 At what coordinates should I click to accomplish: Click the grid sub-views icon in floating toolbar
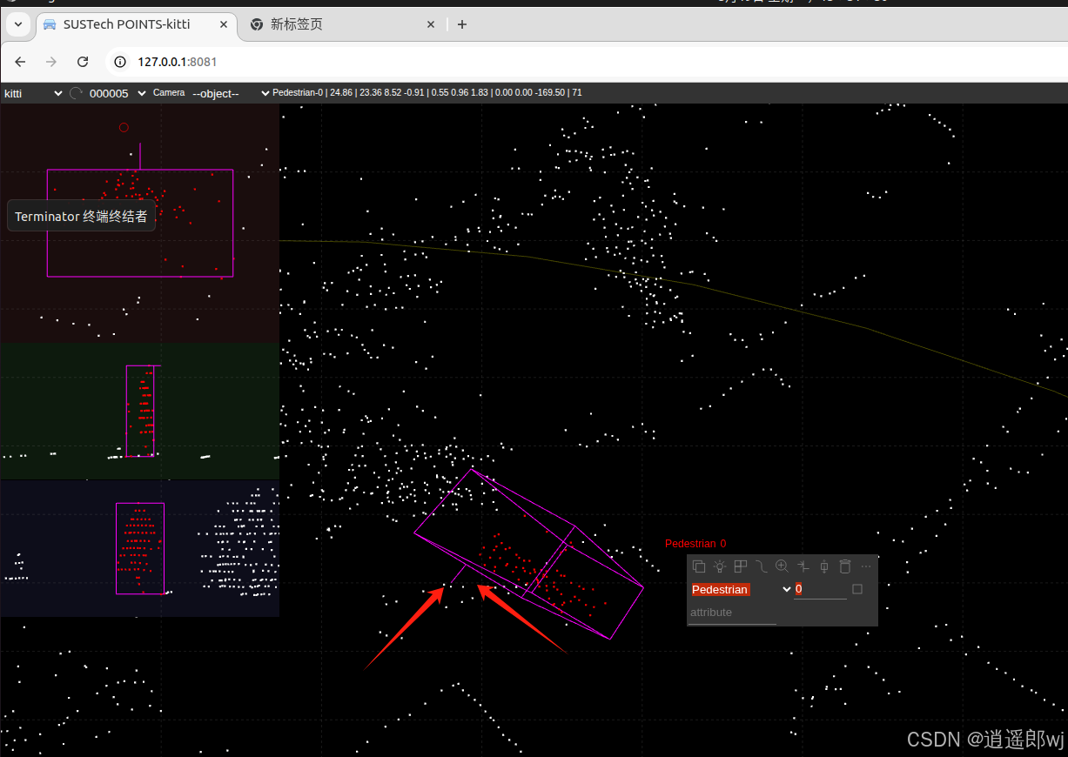tap(741, 566)
